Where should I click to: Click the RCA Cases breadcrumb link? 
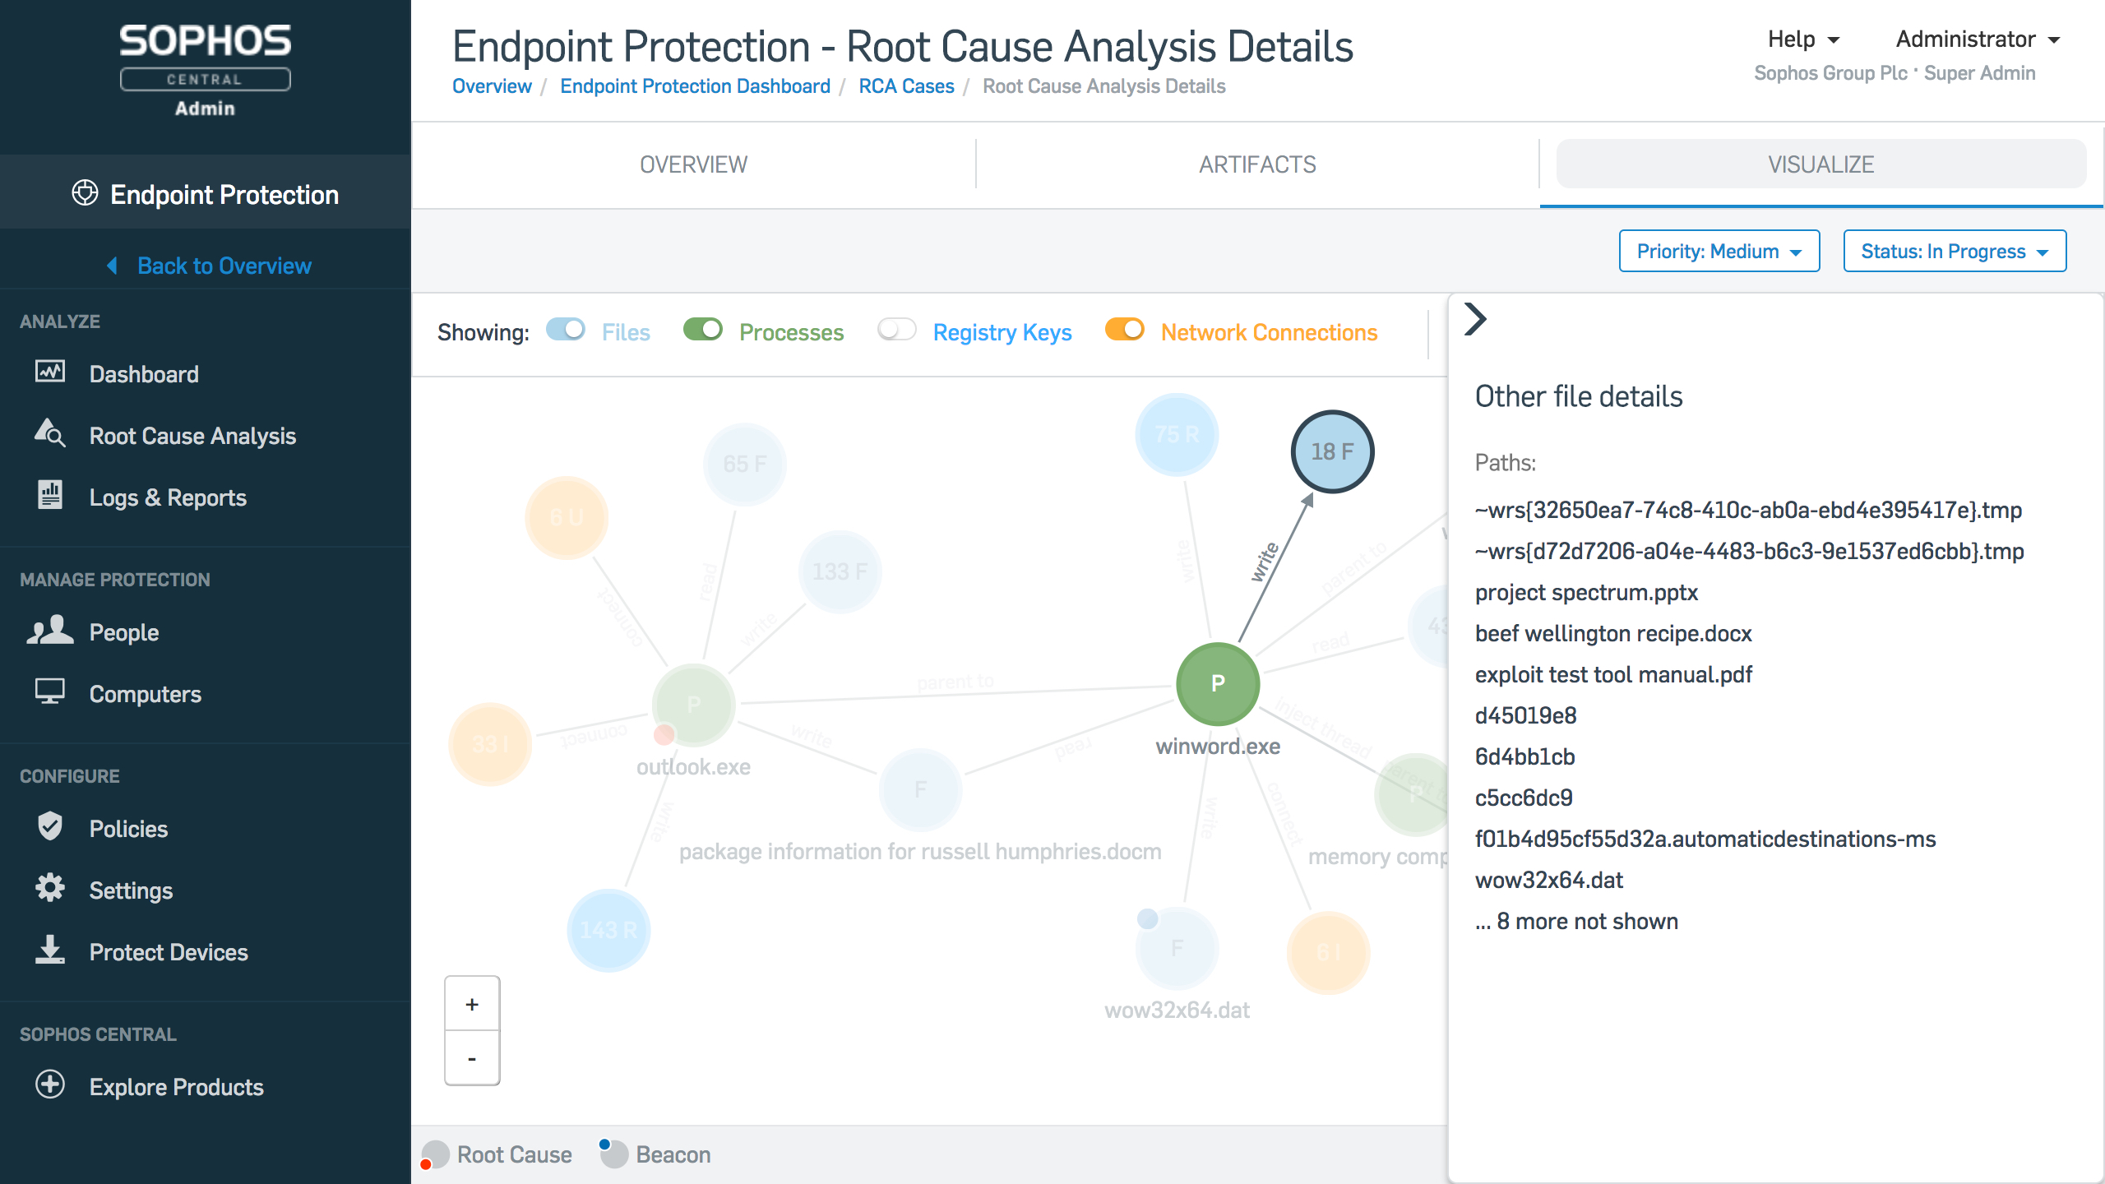point(906,86)
